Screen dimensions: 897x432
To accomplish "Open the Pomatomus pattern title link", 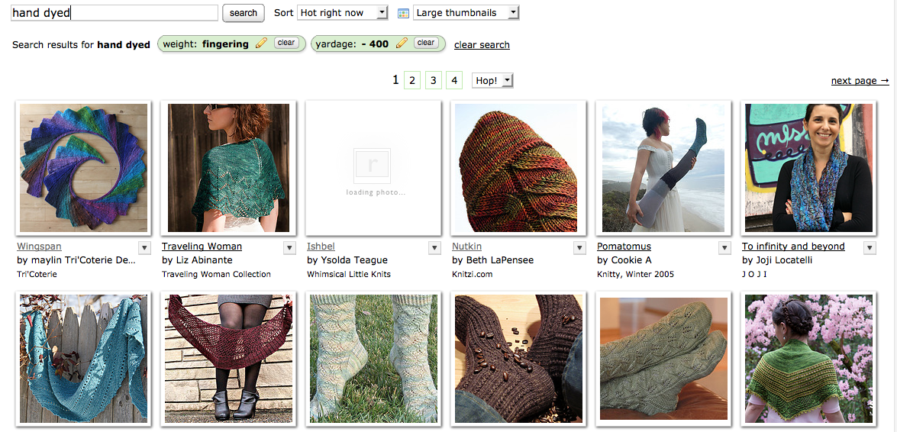I will tap(624, 246).
